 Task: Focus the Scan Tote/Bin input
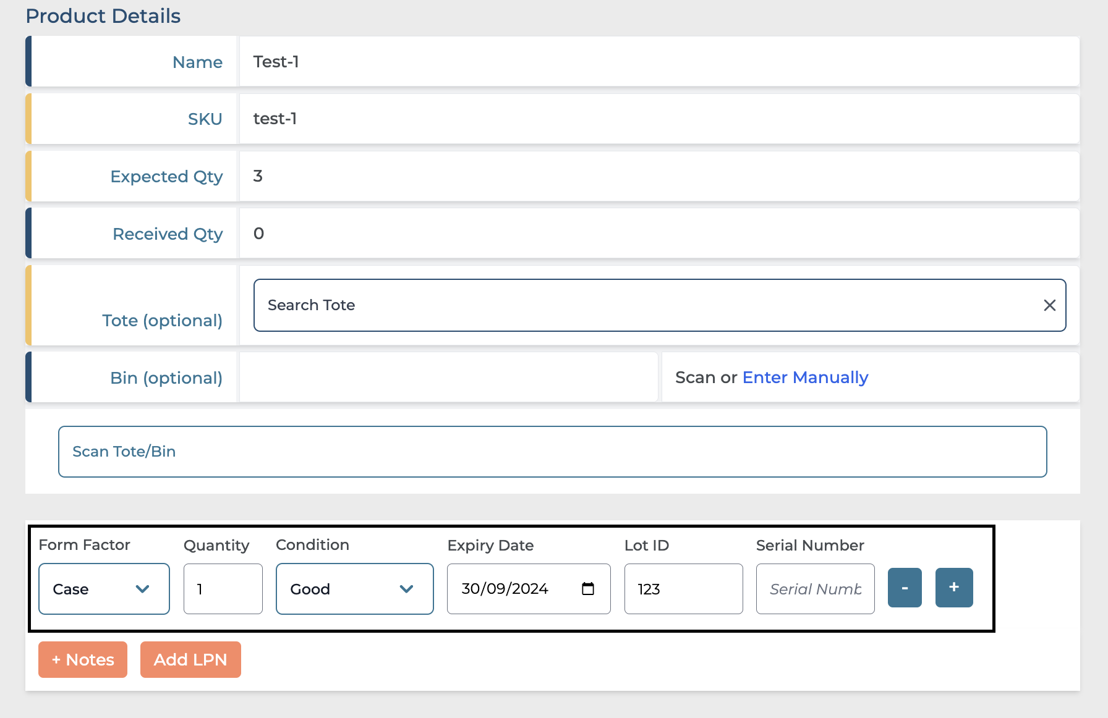pyautogui.click(x=552, y=452)
